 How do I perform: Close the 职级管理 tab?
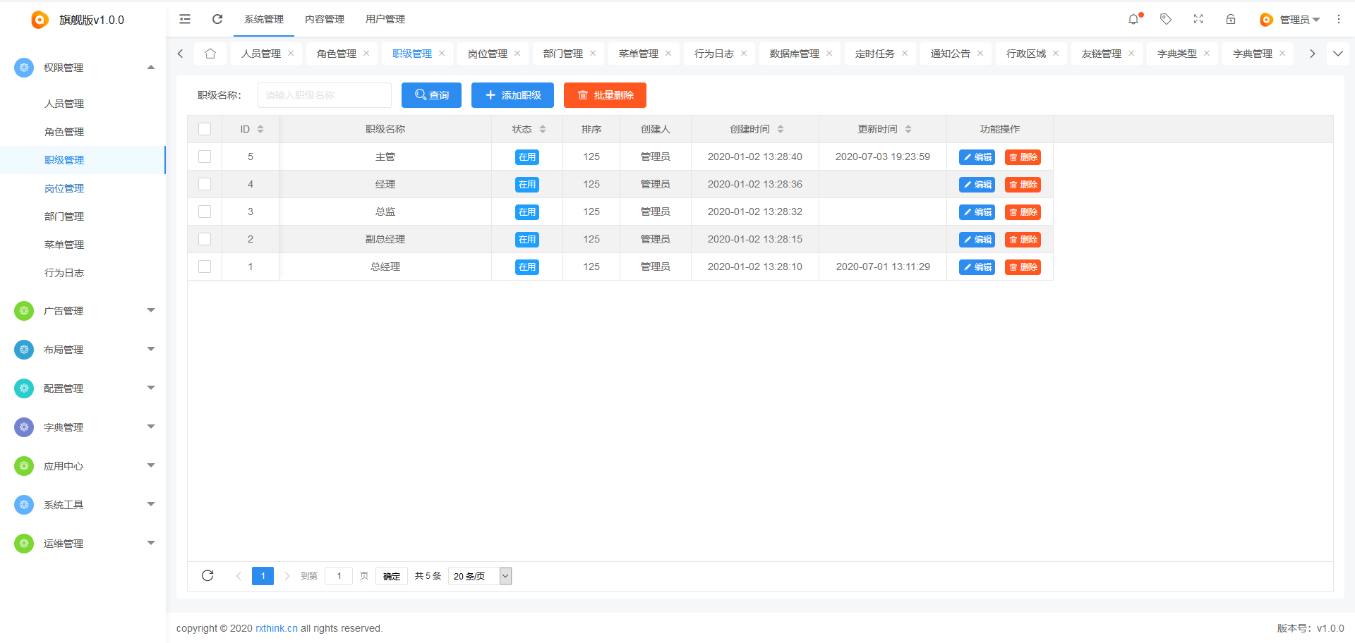tap(442, 54)
